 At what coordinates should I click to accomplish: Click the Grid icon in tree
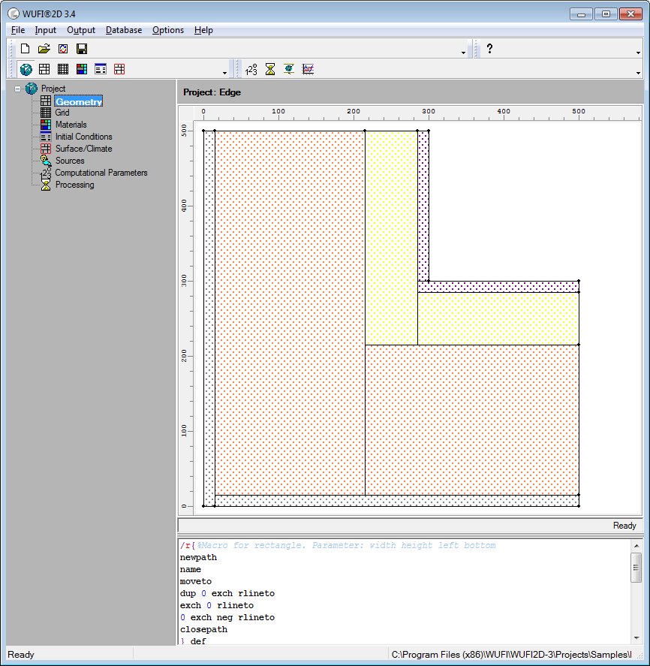(x=46, y=113)
